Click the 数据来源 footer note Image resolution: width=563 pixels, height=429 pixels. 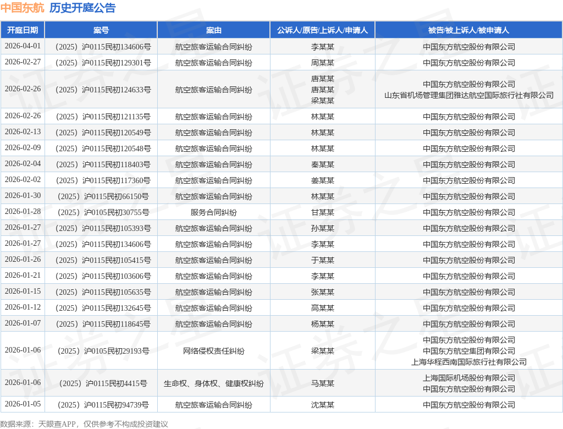(x=84, y=425)
